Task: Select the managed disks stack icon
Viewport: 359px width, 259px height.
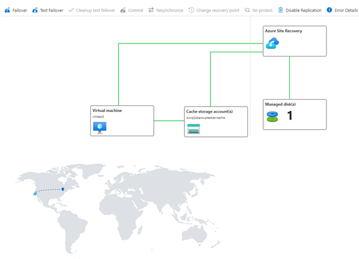Action: coord(272,116)
